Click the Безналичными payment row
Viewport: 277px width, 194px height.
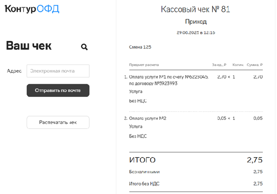(196, 172)
